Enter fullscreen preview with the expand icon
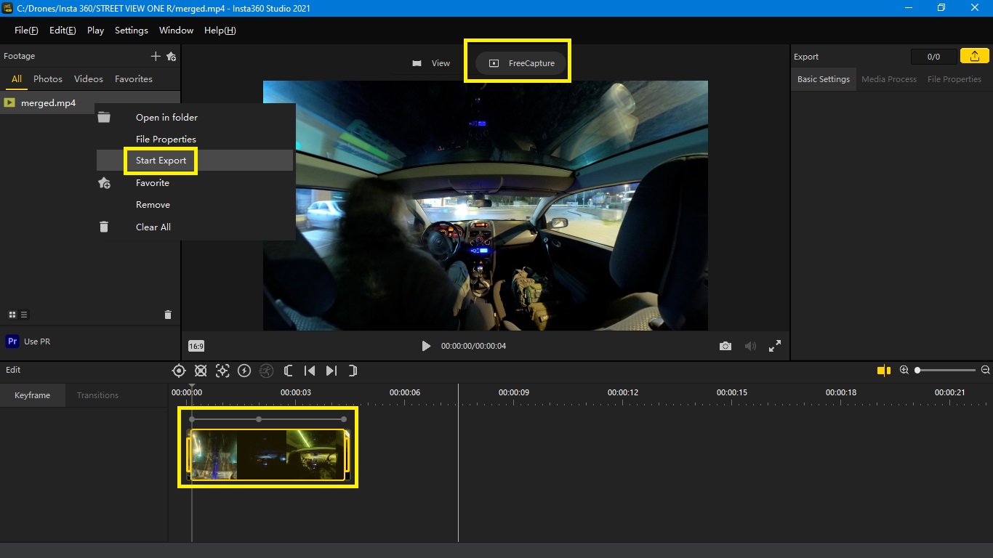 (x=775, y=346)
